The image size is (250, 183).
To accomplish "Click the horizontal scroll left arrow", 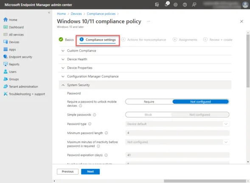I will (x=54, y=181).
